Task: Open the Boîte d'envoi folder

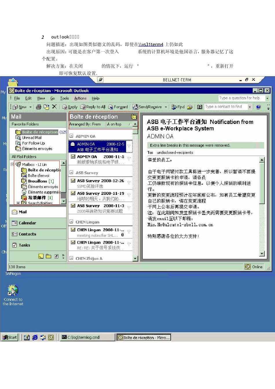Action: point(38,175)
